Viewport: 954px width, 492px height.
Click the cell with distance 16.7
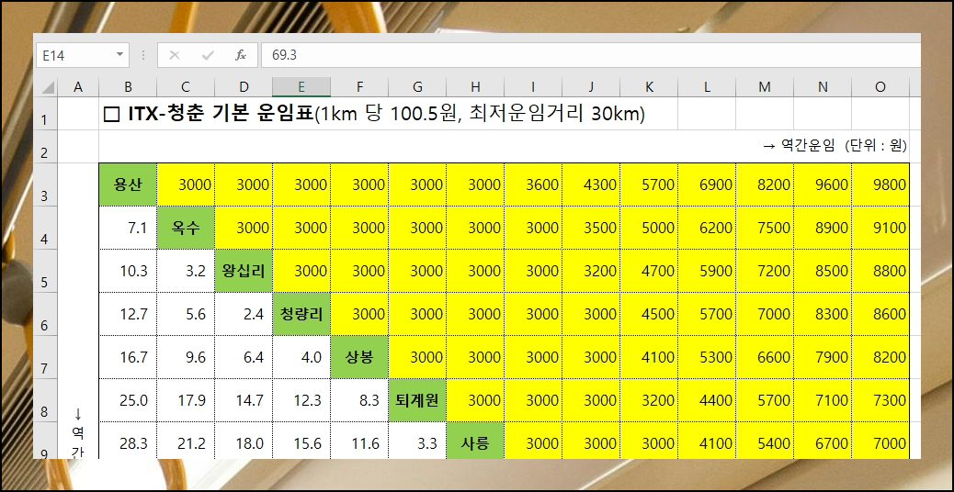click(x=128, y=357)
